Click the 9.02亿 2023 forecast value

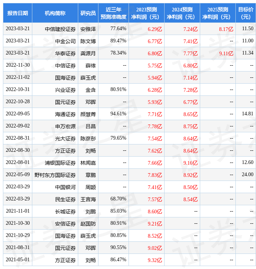(155, 248)
